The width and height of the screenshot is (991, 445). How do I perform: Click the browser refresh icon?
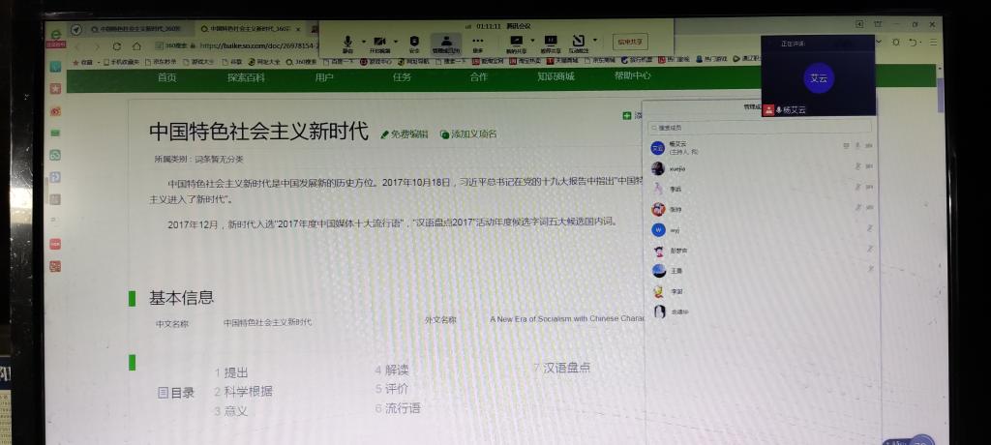117,45
